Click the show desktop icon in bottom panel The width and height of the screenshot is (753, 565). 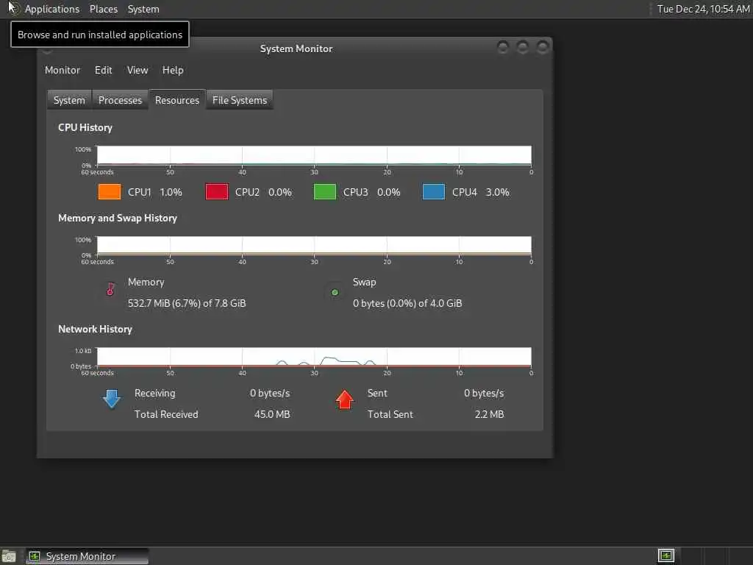point(9,556)
